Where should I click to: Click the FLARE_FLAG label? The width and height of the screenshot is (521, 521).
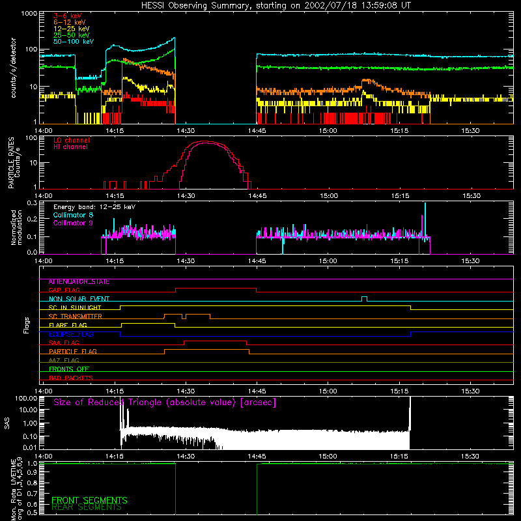click(x=68, y=325)
